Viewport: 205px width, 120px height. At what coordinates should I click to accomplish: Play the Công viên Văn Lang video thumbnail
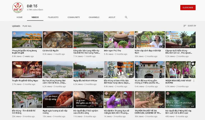coord(88,40)
